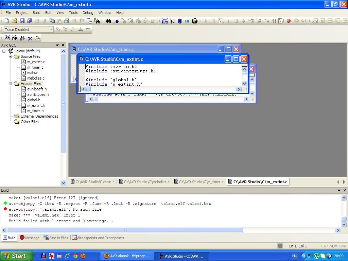Image resolution: width=348 pixels, height=261 pixels.
Task: Select m_extint.c in Source Files
Action: click(33, 62)
